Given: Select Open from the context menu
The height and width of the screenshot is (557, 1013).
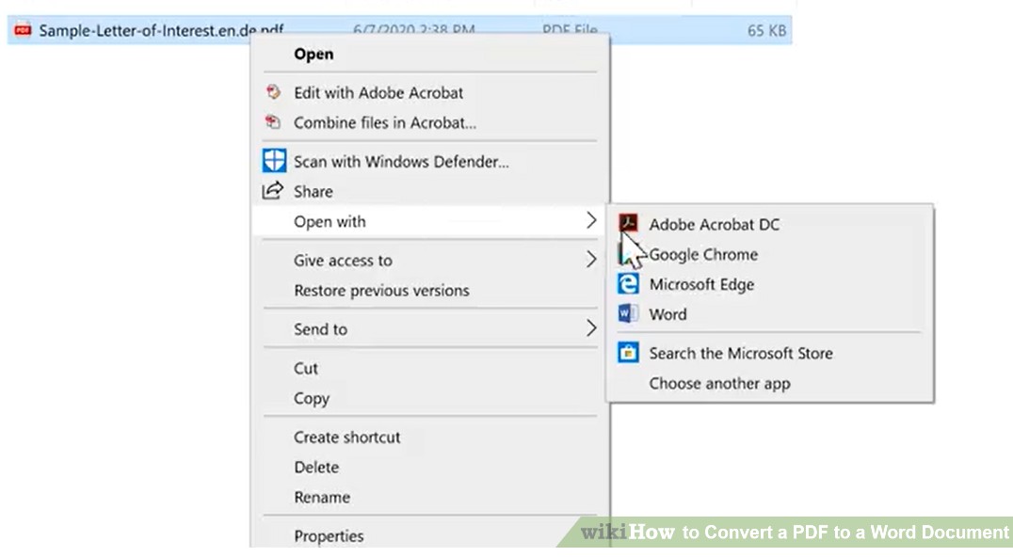Looking at the screenshot, I should click(x=314, y=54).
